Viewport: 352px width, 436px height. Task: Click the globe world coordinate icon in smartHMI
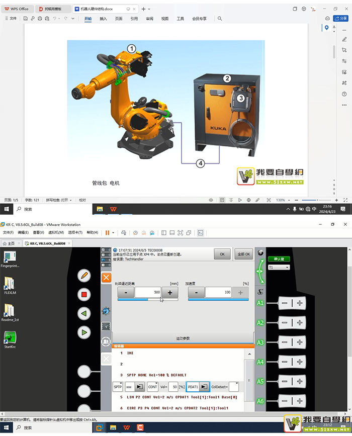coord(260,252)
